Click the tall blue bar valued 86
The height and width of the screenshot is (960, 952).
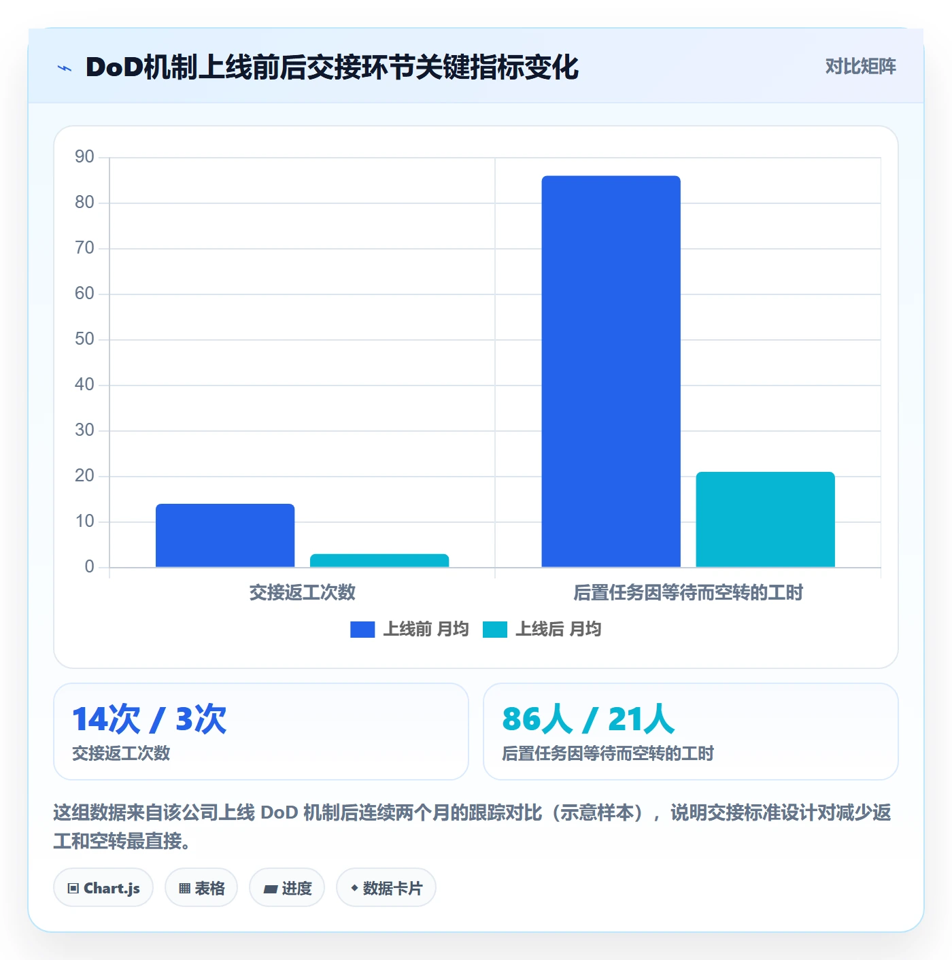tap(611, 371)
